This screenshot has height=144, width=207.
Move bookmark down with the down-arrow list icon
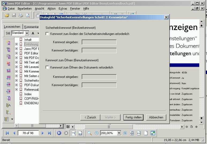[9, 78]
